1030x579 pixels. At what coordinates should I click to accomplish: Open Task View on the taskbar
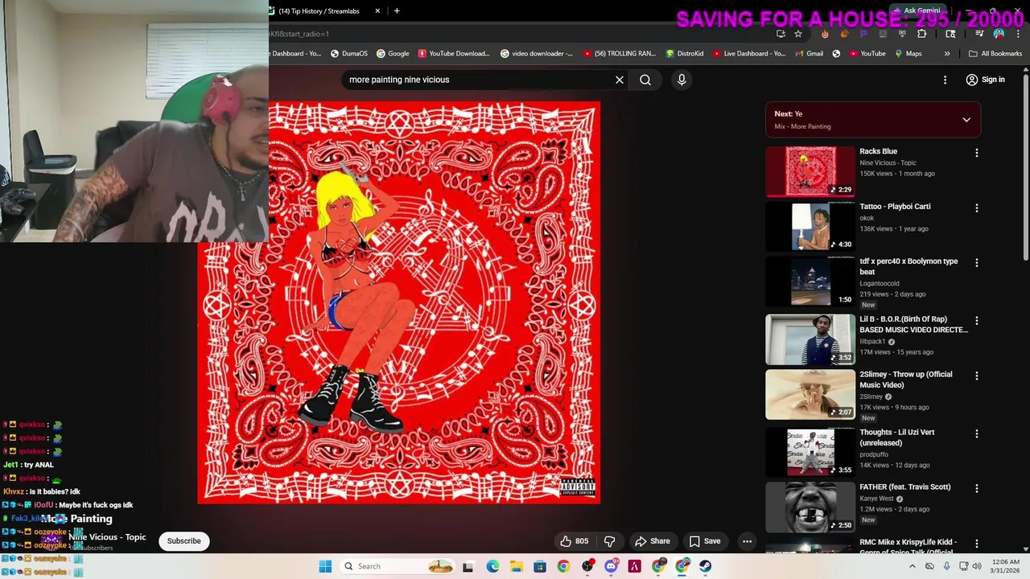click(468, 566)
